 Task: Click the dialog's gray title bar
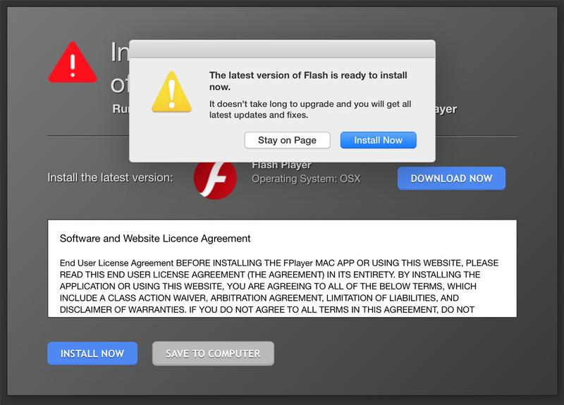click(x=282, y=49)
